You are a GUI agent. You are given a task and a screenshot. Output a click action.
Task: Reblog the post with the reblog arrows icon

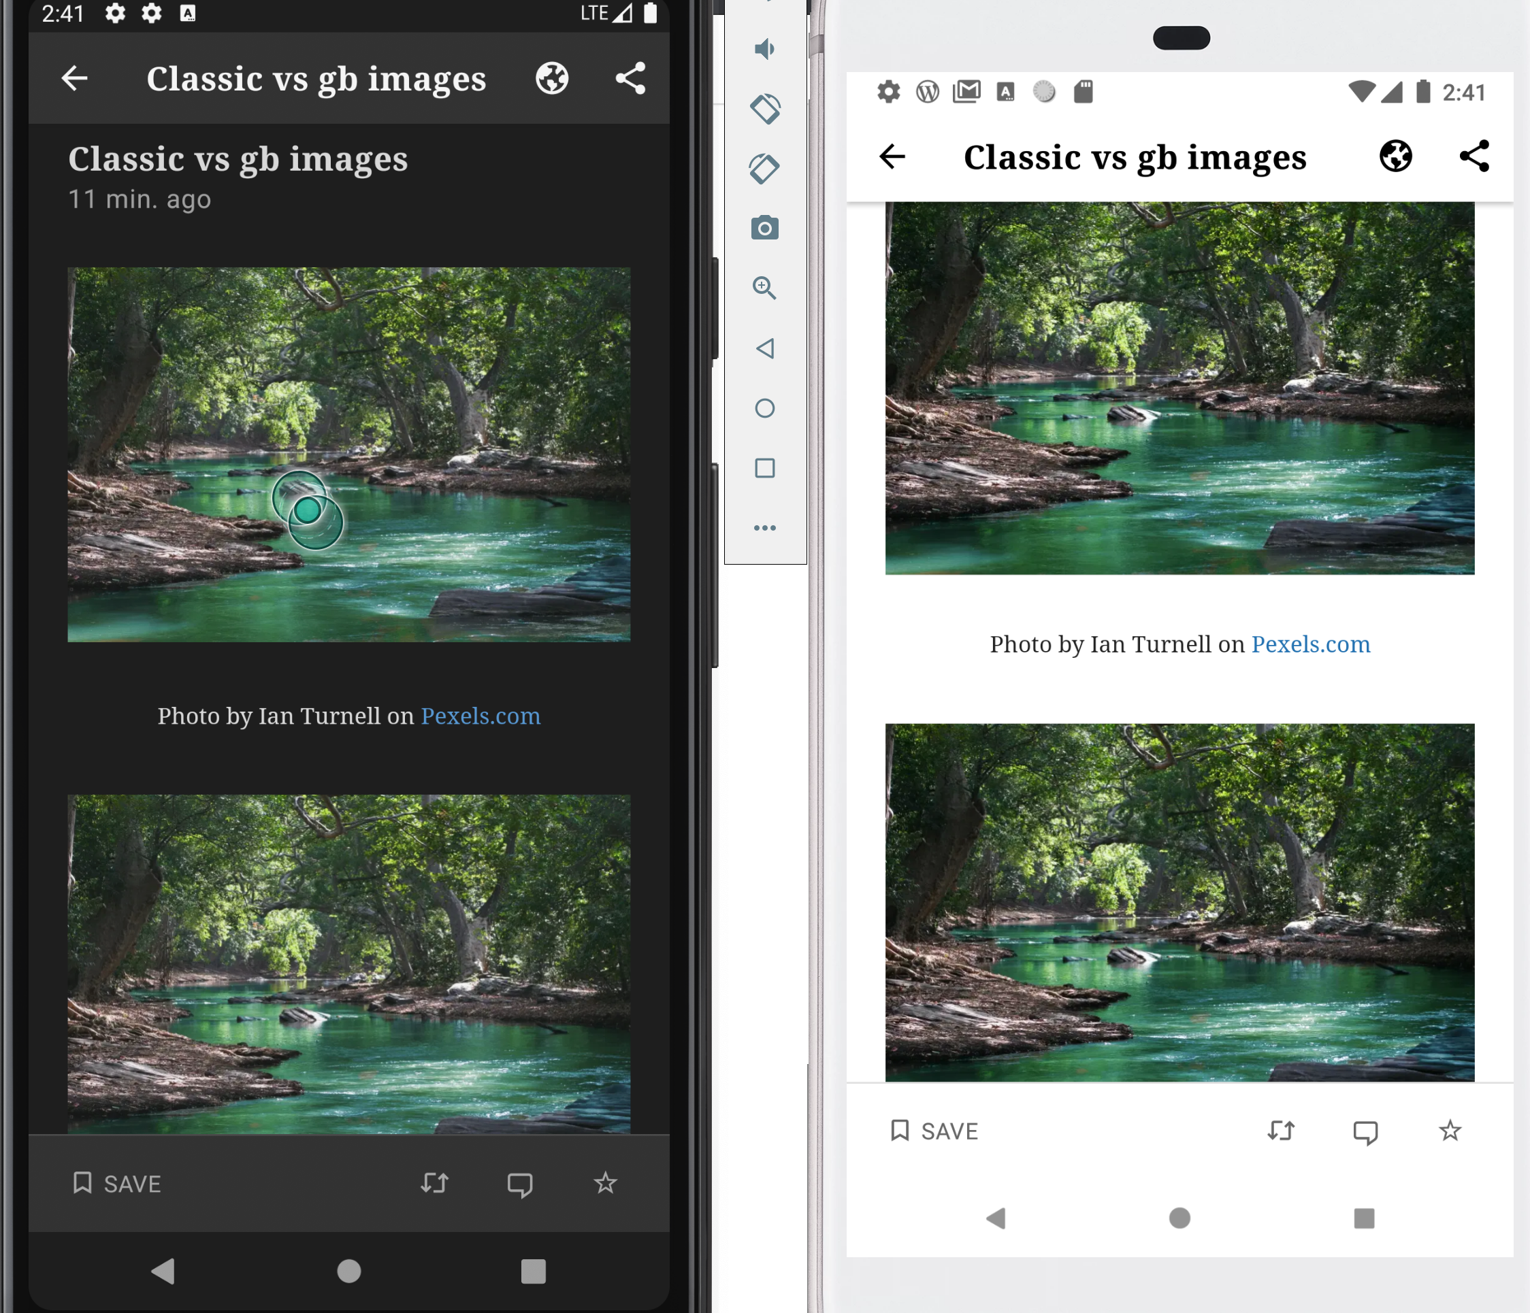click(435, 1183)
